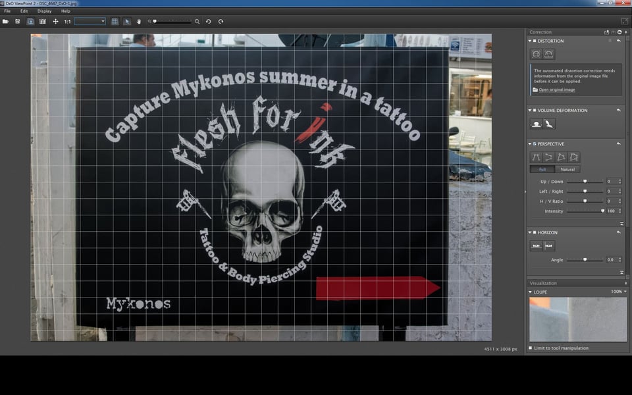Open the Display menu
Image resolution: width=632 pixels, height=395 pixels.
coord(44,11)
